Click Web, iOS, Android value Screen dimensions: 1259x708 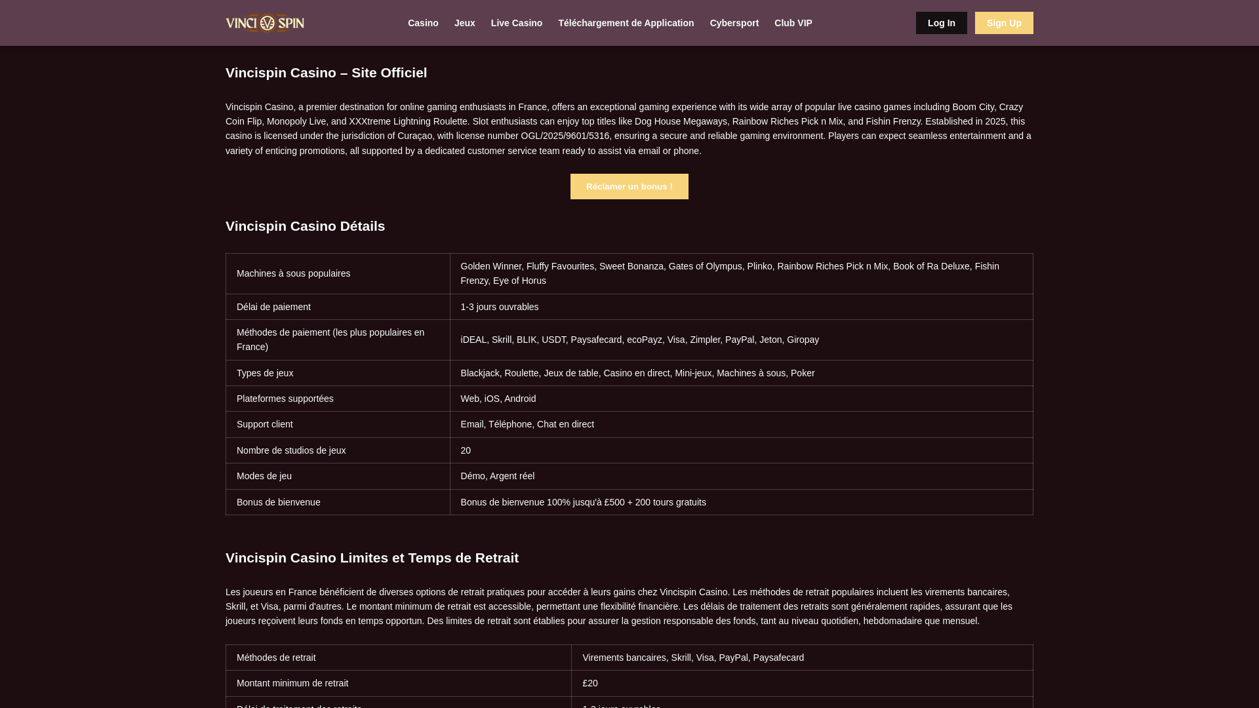pyautogui.click(x=741, y=399)
